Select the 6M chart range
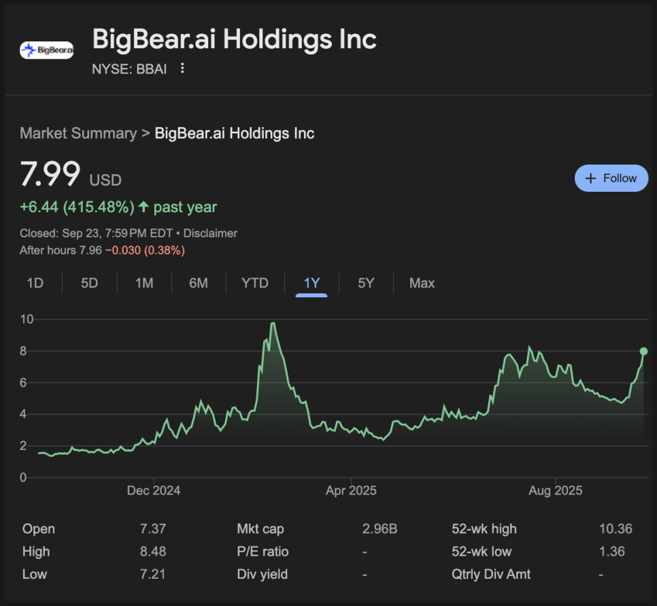Viewport: 657px width, 606px height. 199,284
